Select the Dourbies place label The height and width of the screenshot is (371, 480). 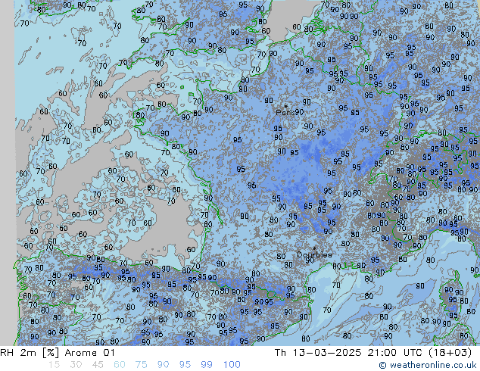pos(314,255)
